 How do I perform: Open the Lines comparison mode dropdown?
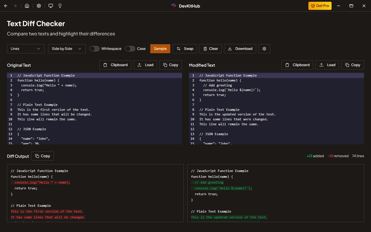pos(26,49)
